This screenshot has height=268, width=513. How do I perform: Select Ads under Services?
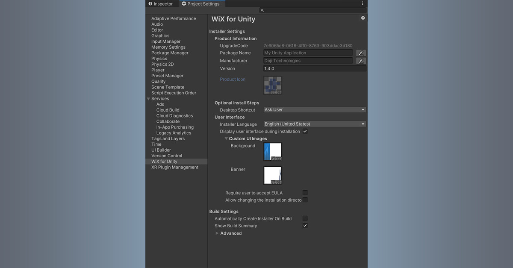tap(160, 104)
